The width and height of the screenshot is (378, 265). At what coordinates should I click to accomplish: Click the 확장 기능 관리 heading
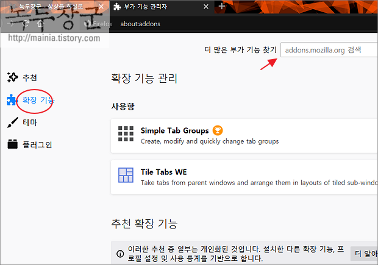click(144, 79)
